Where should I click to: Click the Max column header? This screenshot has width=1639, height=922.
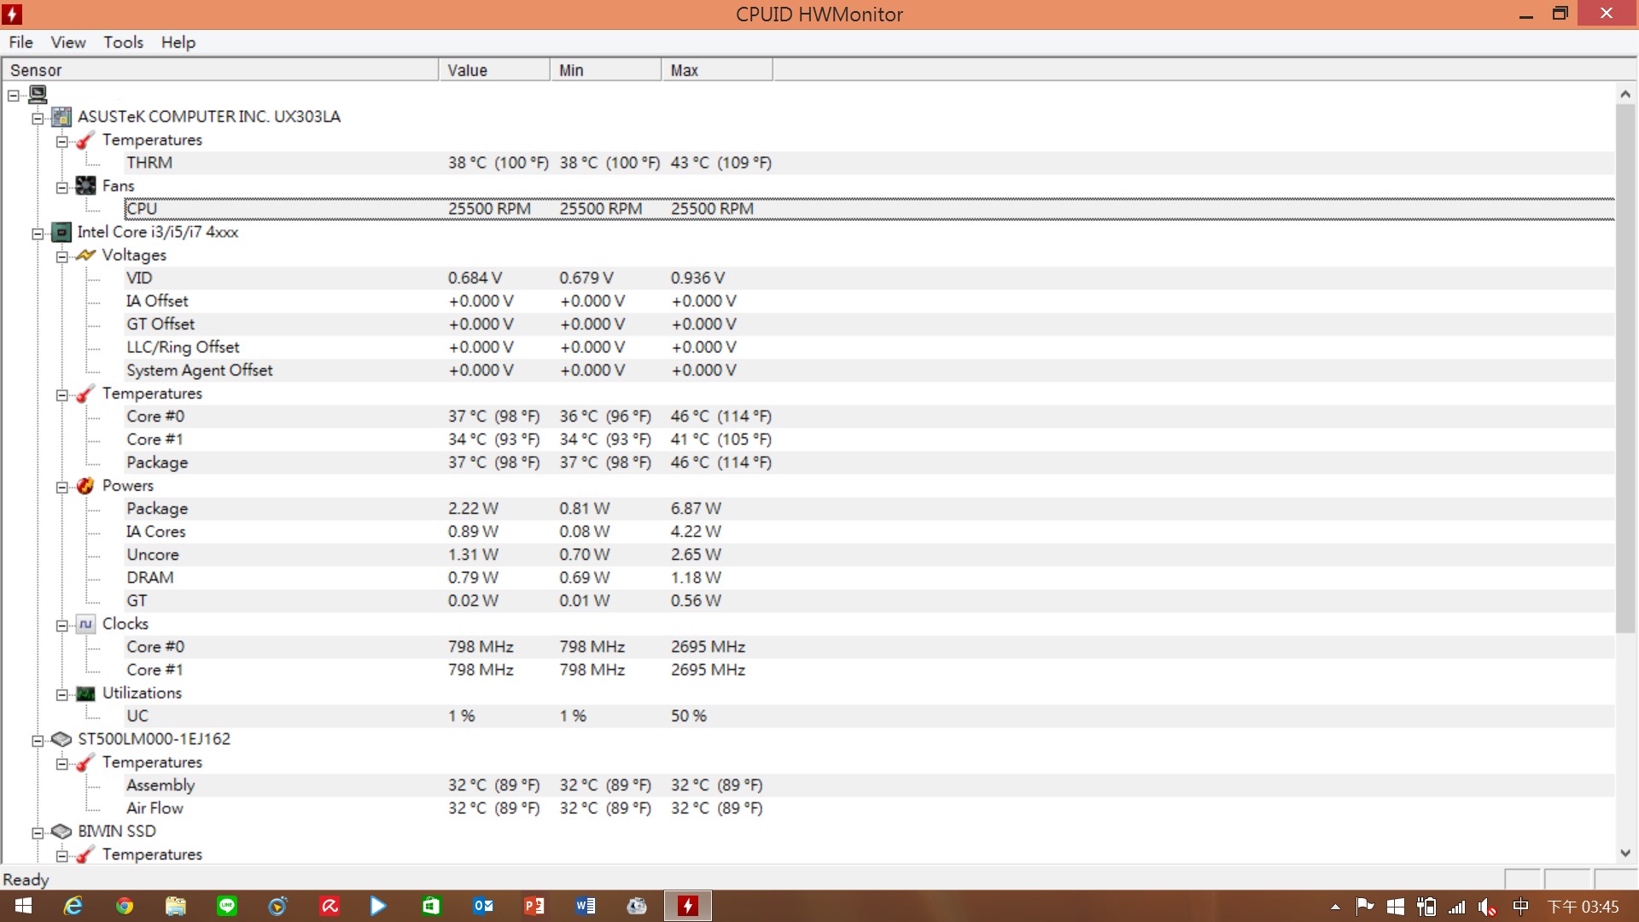(717, 70)
